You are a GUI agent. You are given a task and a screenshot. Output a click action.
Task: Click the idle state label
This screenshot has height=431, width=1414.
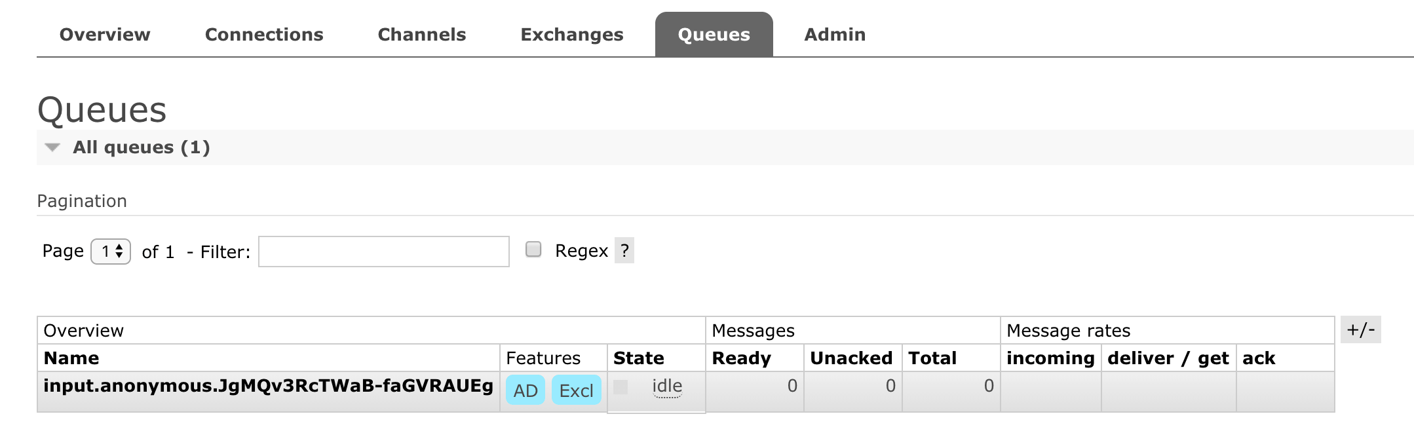coord(667,386)
